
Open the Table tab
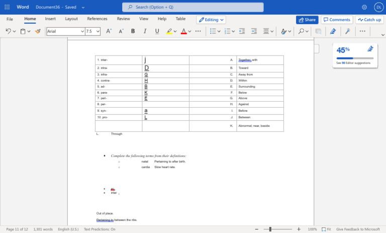pyautogui.click(x=180, y=19)
